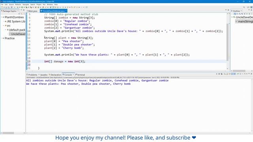Switch to the Java perspective icon
Screen dimensions: 253x142
click(x=251, y=7)
